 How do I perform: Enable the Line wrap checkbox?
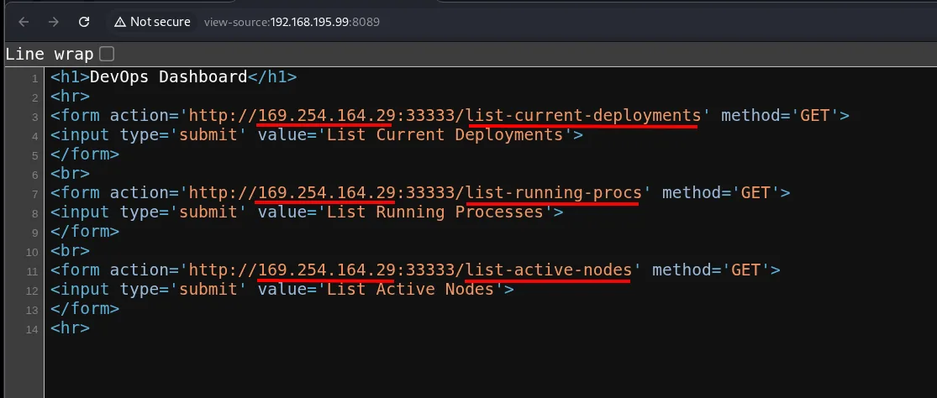[x=107, y=55]
